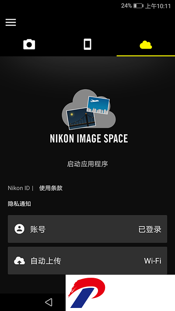Tap the Nikon ID label
Image resolution: width=175 pixels, height=311 pixels.
tap(19, 188)
